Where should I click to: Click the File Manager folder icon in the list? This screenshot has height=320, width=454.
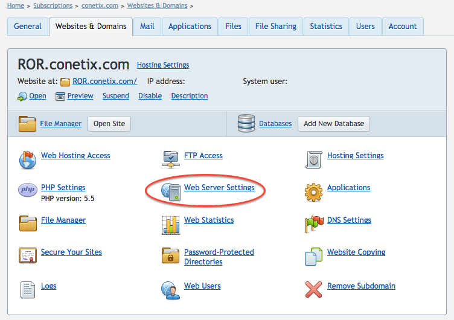(x=28, y=223)
